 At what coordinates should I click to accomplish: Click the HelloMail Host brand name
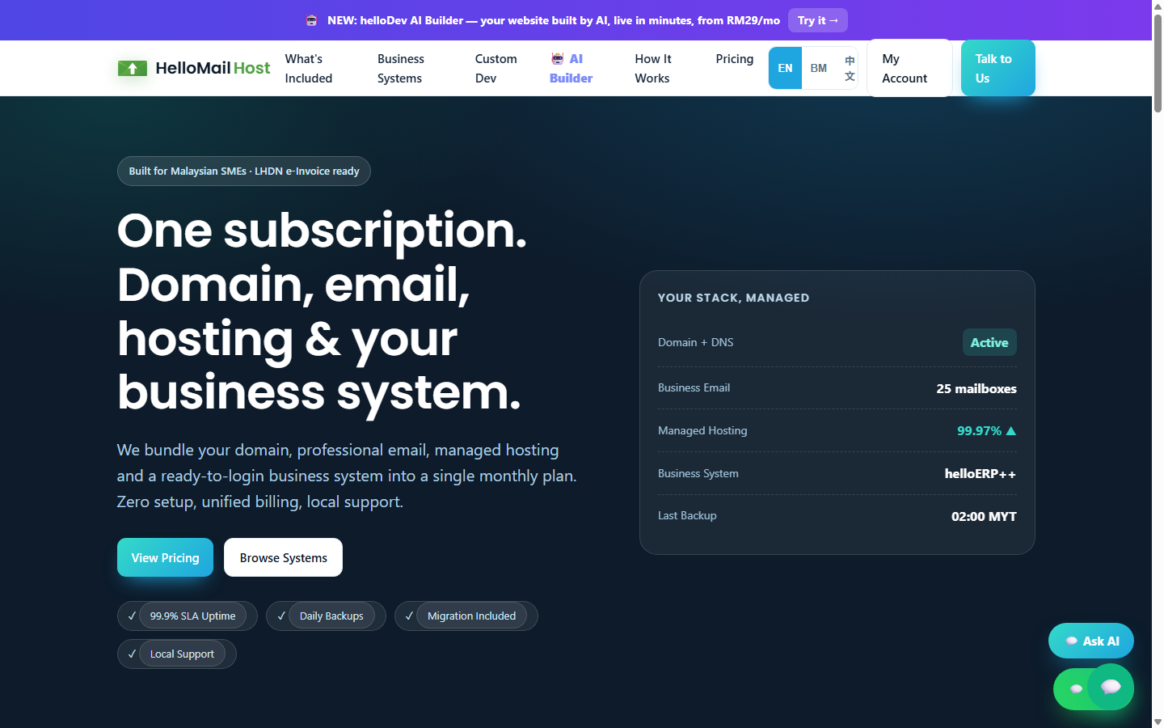pos(213,68)
